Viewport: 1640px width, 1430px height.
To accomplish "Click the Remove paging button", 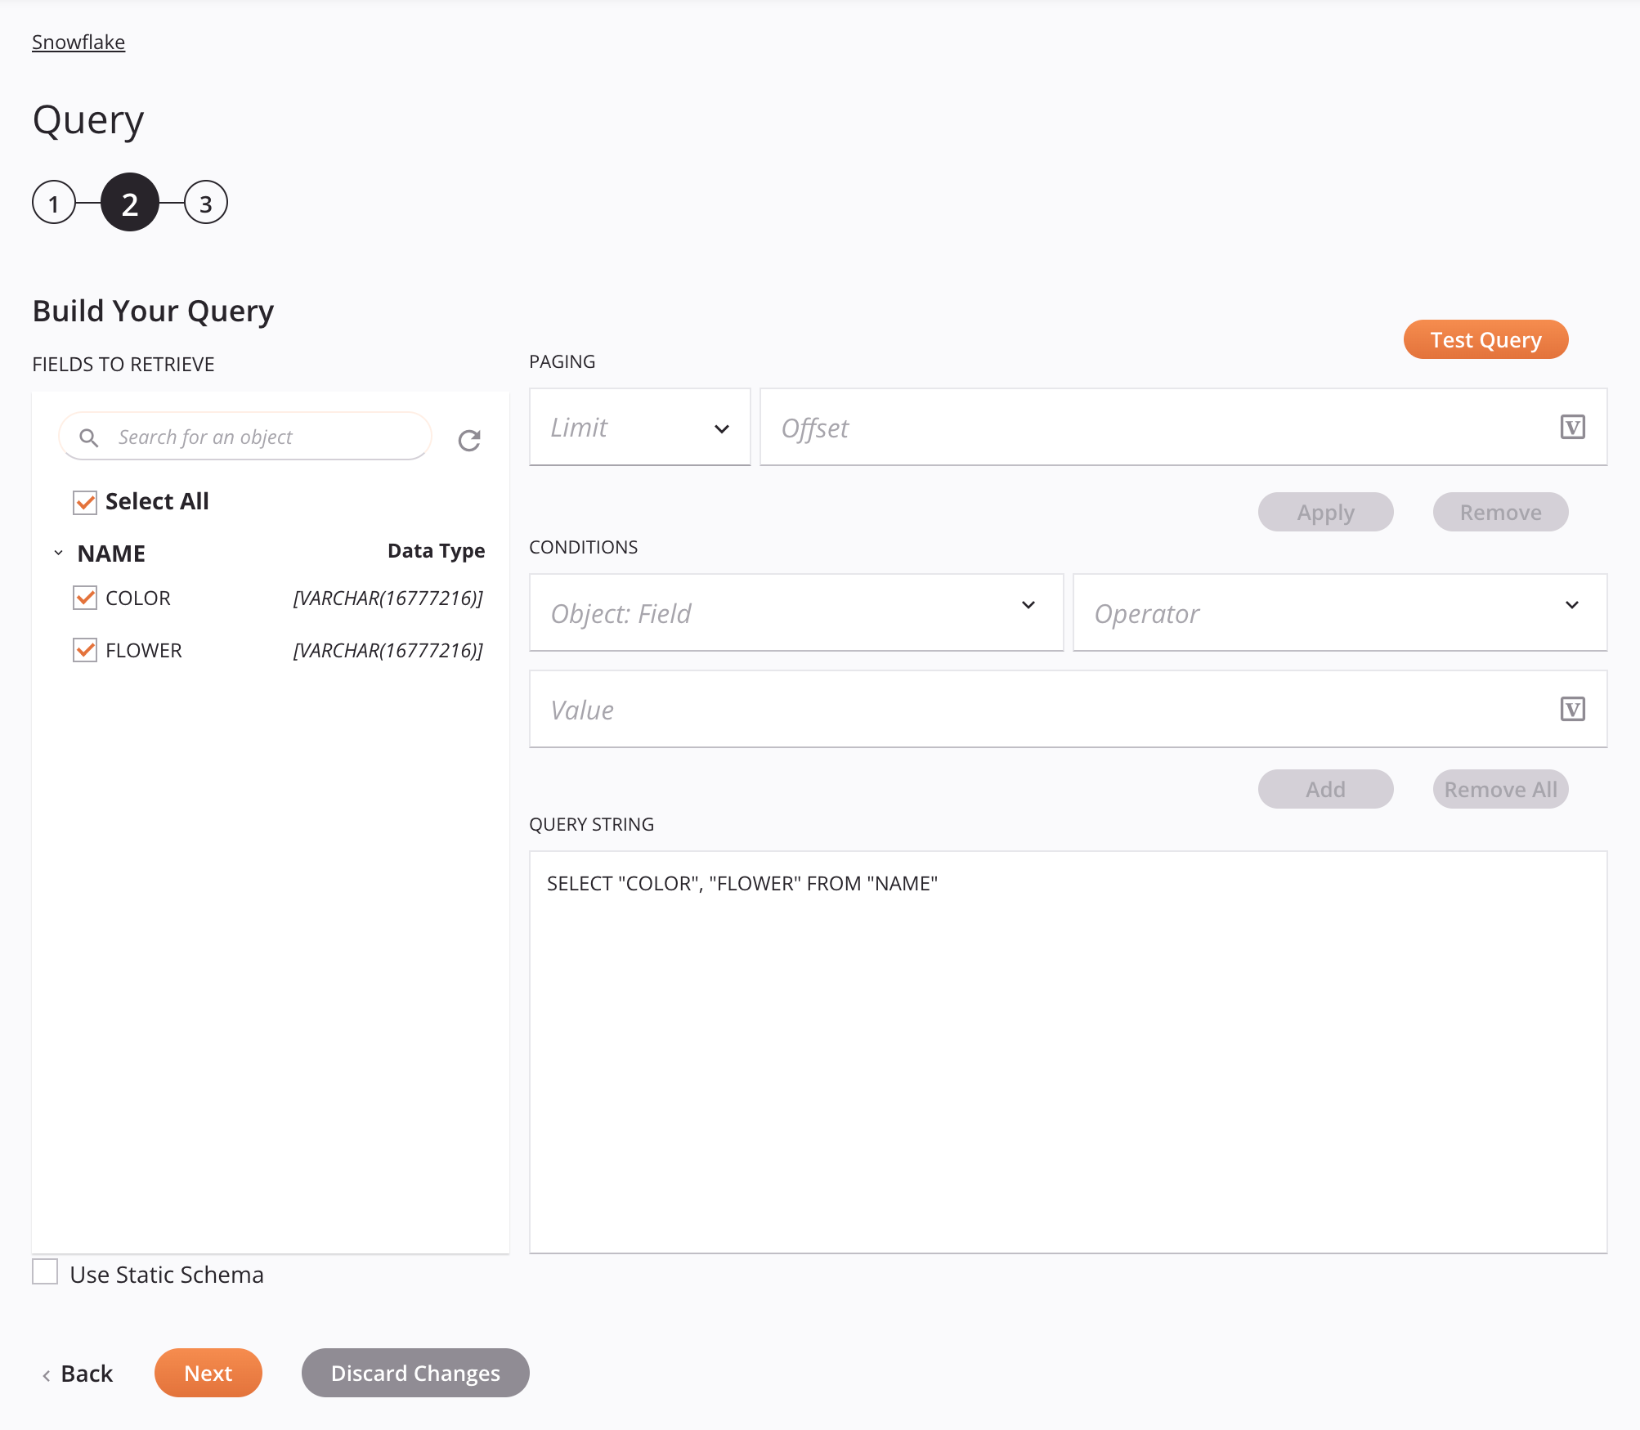I will [1499, 511].
